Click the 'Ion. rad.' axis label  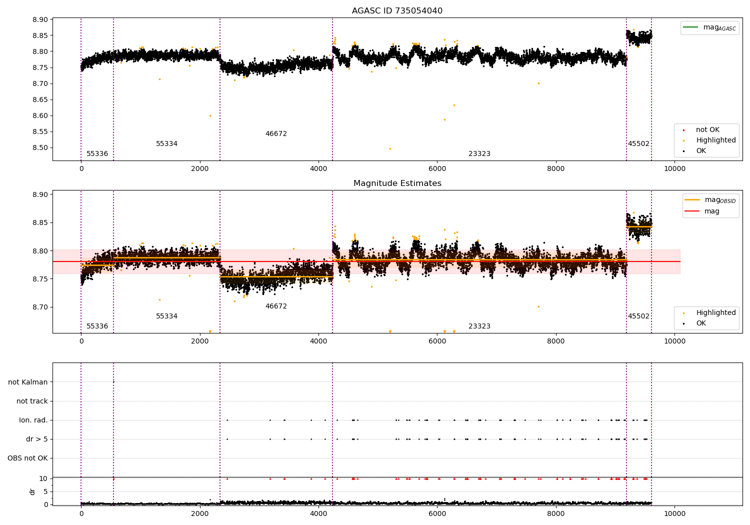[x=33, y=420]
